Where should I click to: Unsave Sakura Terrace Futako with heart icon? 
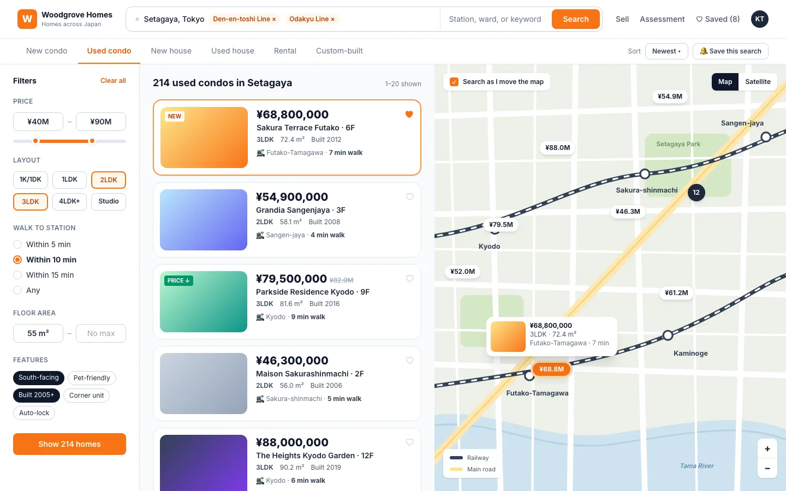(409, 115)
